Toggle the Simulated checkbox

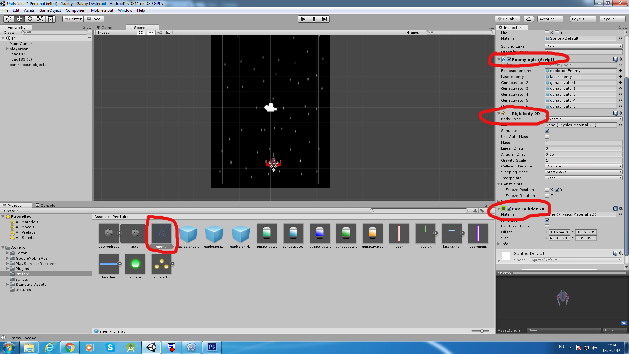pyautogui.click(x=547, y=131)
